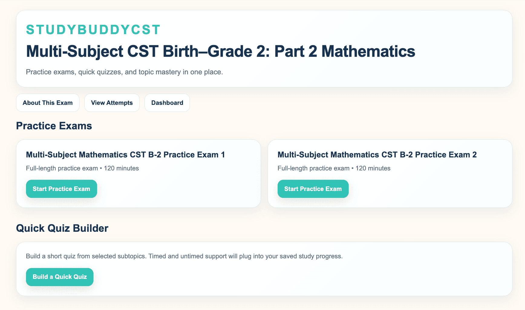Start Practice Exam 1
525x310 pixels.
click(61, 189)
